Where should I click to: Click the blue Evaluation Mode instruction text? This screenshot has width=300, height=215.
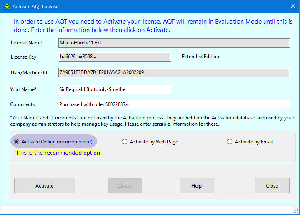153,26
